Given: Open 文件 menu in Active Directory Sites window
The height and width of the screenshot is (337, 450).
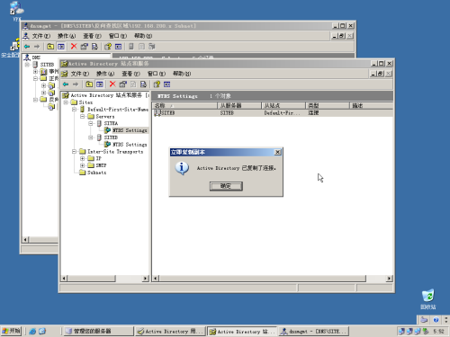Looking at the screenshot, I should click(x=80, y=74).
